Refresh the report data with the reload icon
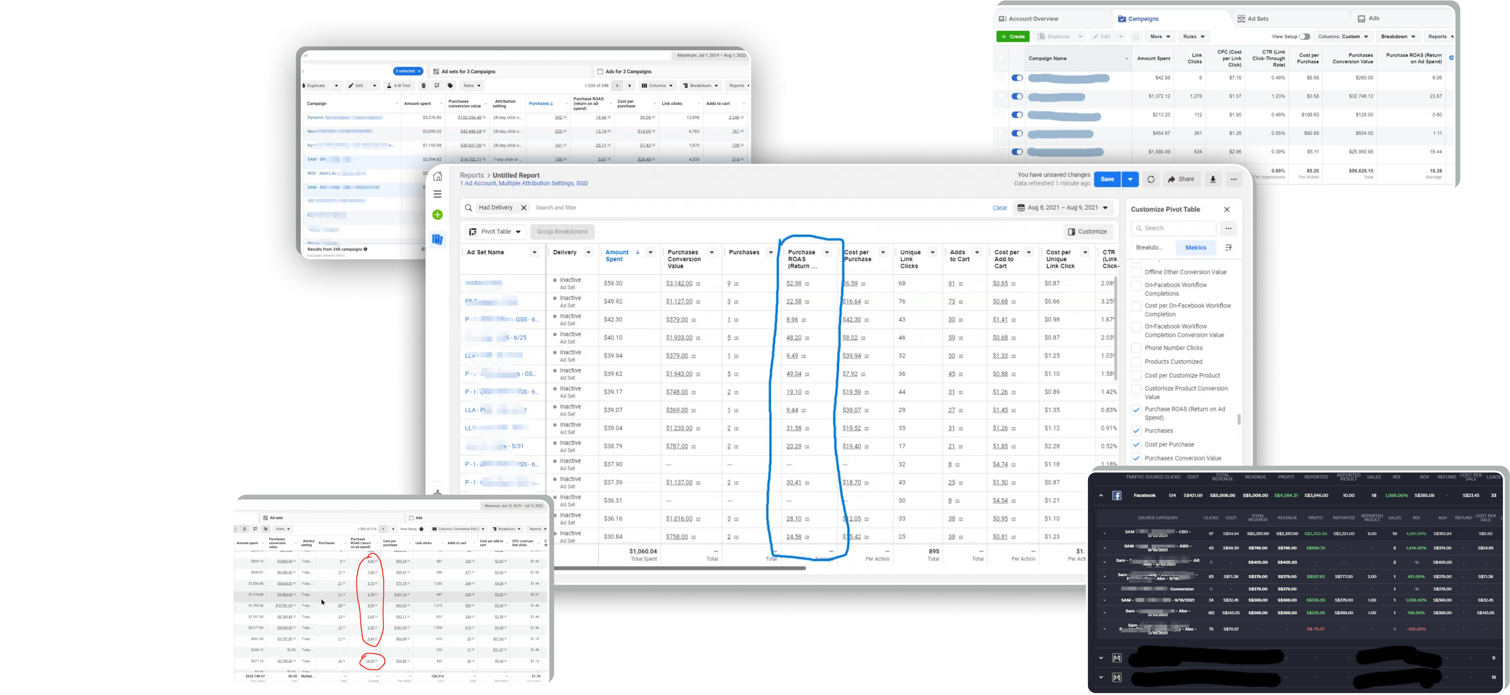1510x695 pixels. (1151, 179)
